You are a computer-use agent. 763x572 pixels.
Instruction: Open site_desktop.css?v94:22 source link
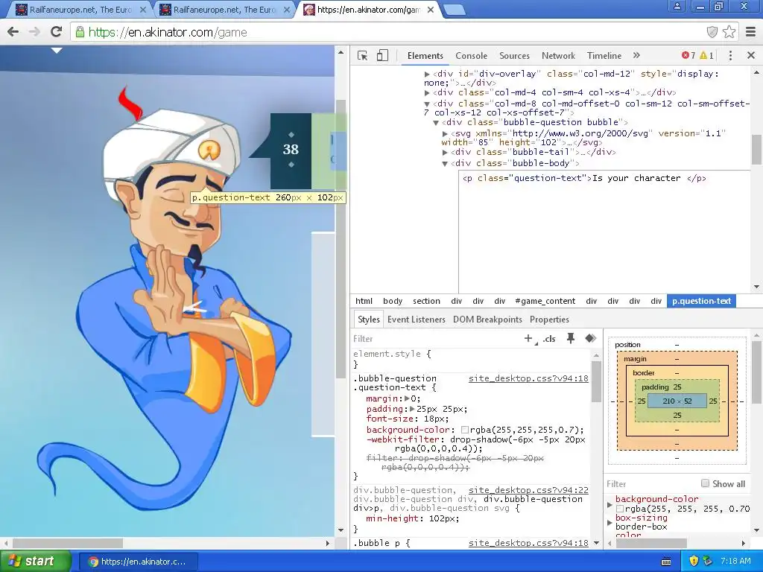(x=528, y=490)
